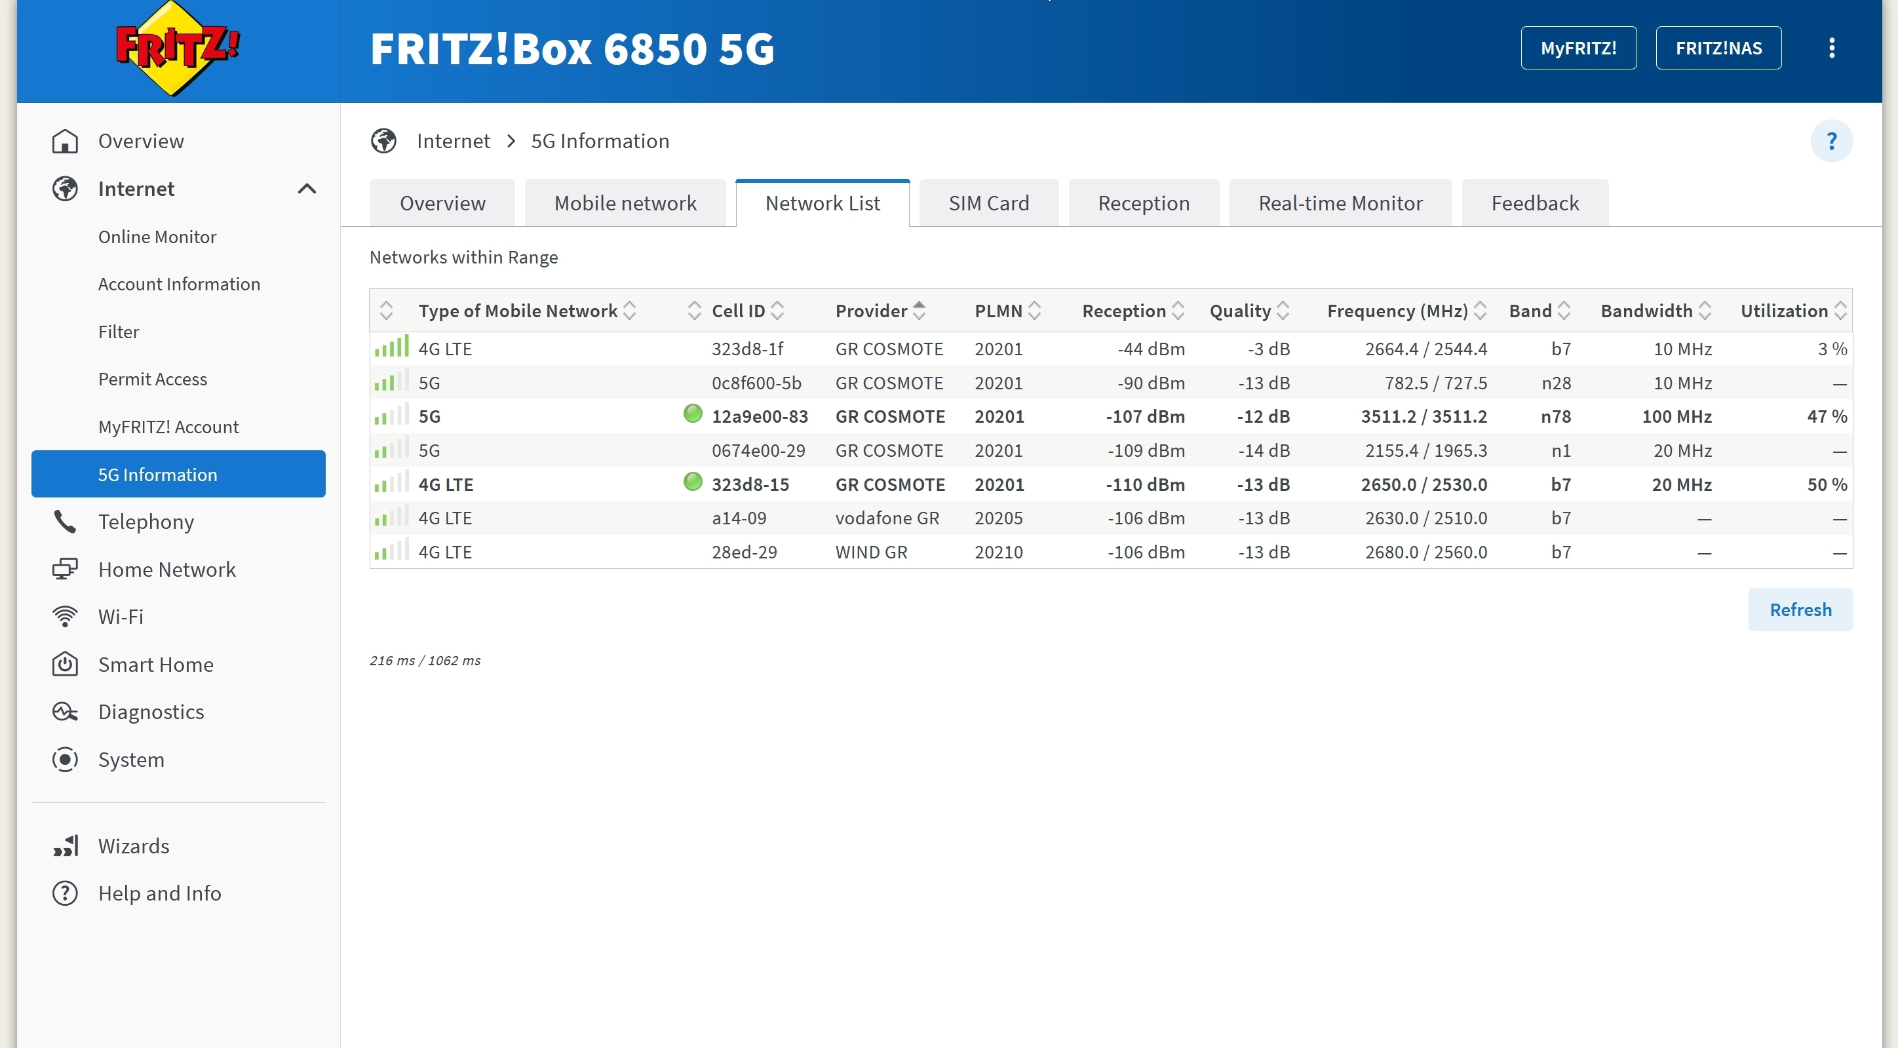This screenshot has width=1898, height=1048.
Task: Click PLMN 20210
Action: tap(998, 552)
